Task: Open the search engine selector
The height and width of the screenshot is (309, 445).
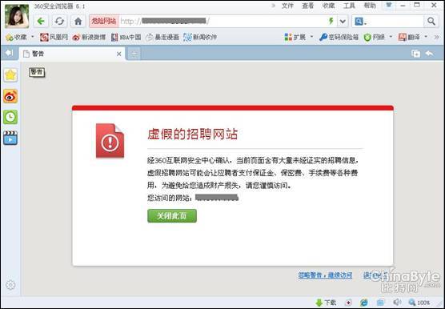Action: coord(360,22)
